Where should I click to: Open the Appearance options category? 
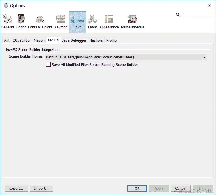pos(109,22)
